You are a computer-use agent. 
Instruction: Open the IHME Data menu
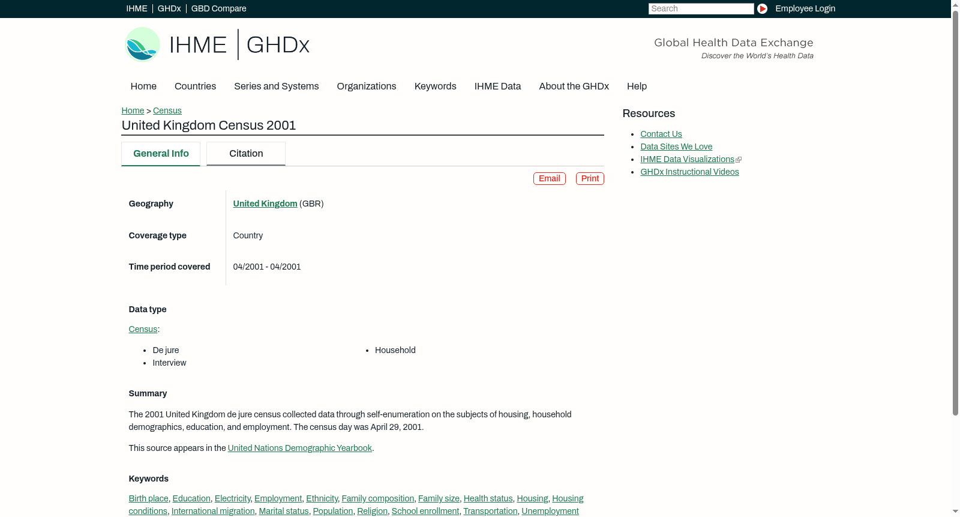(x=497, y=86)
